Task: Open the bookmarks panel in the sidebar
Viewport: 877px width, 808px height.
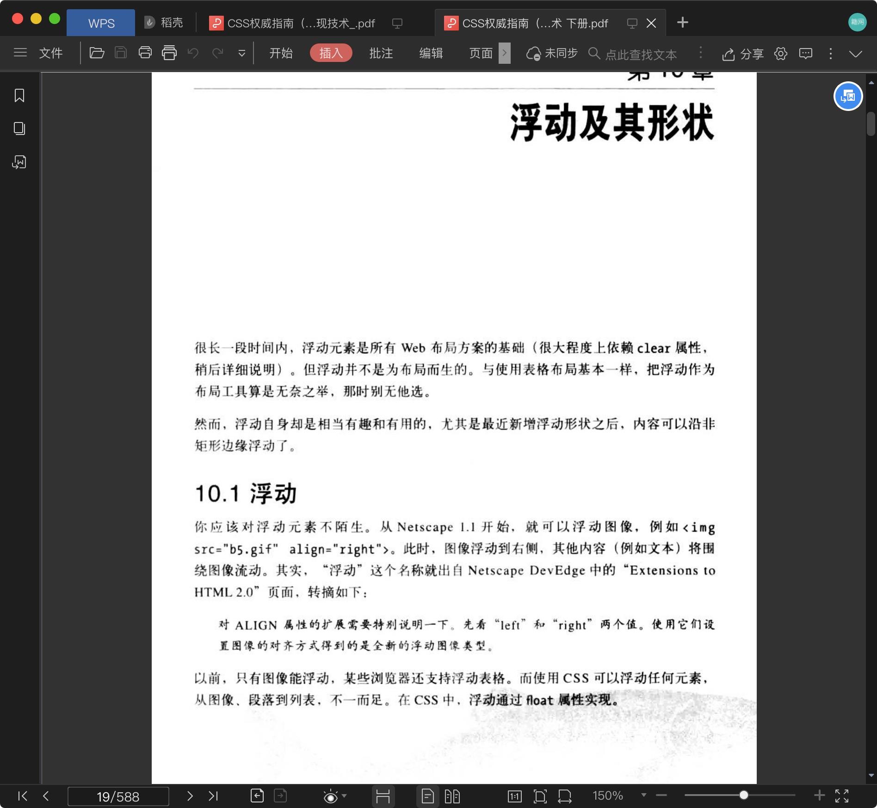Action: pyautogui.click(x=19, y=96)
